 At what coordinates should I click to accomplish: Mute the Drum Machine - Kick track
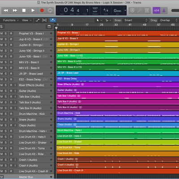tap(1, 114)
